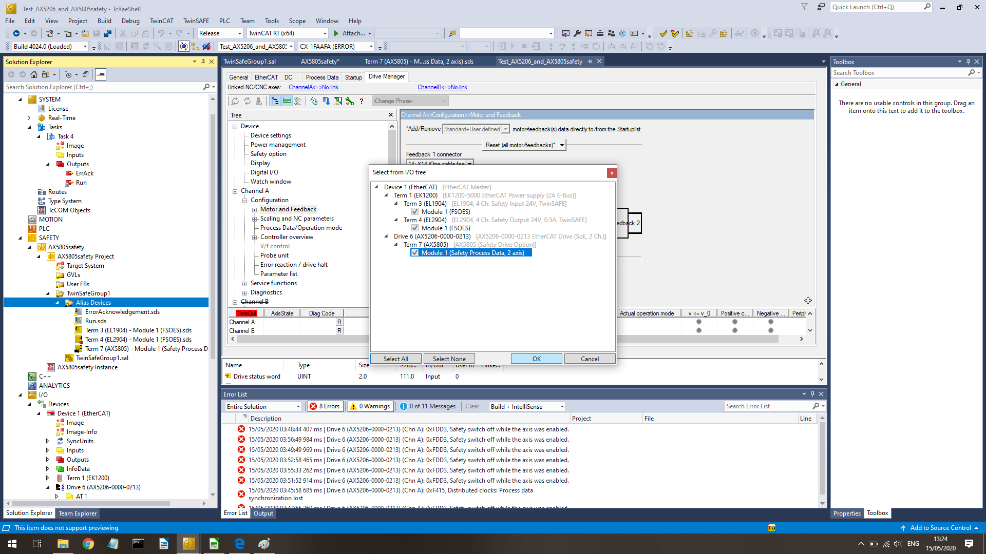Viewport: 986px width, 554px height.
Task: Collapse Drive 6 (AX5206-0000-0213) in the I/O tree dialog
Action: [x=387, y=236]
